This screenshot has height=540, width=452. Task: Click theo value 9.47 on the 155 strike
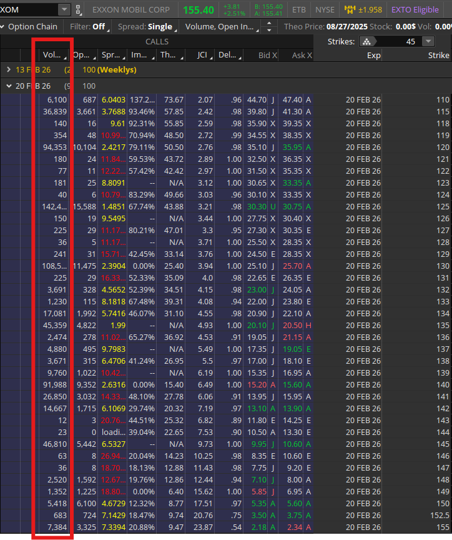point(176,527)
